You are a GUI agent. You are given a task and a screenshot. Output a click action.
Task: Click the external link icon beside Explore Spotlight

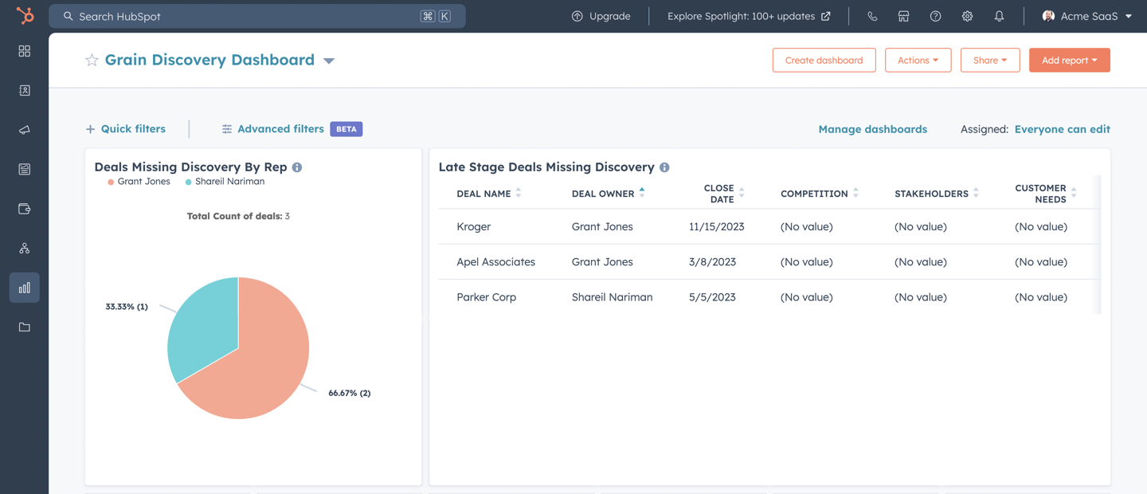coord(826,16)
